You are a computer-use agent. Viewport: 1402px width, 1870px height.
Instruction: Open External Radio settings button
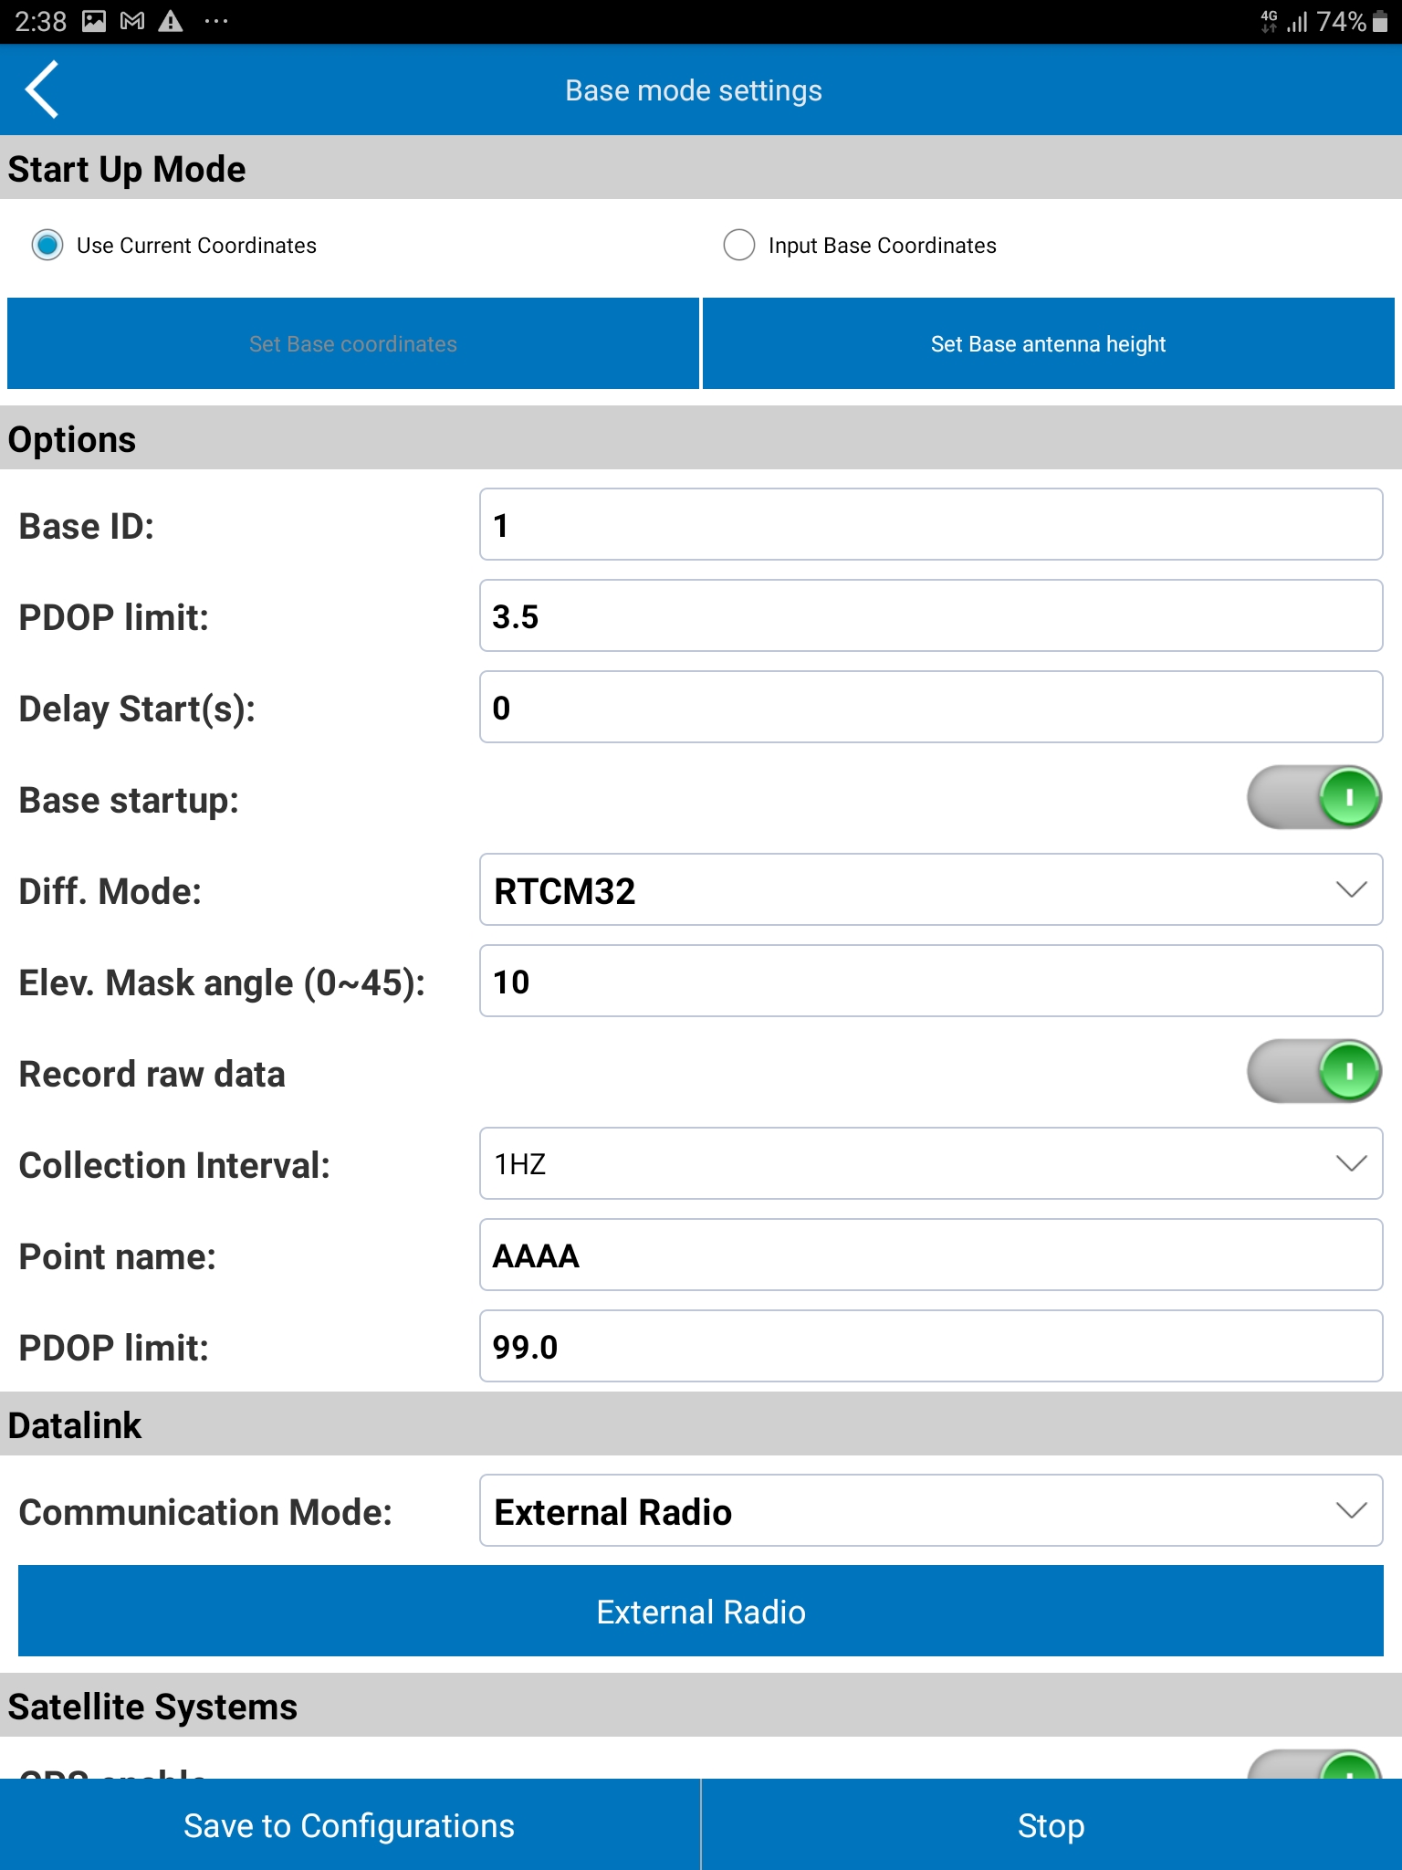click(x=701, y=1612)
